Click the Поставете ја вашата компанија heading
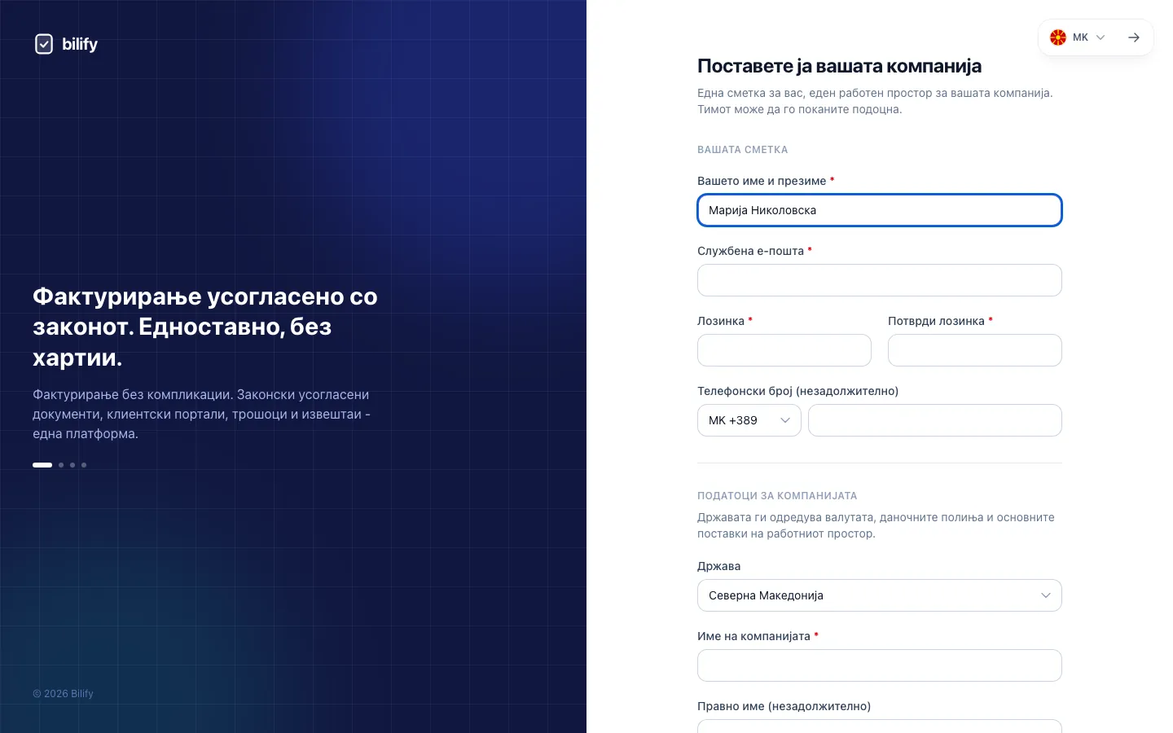Image resolution: width=1173 pixels, height=733 pixels. click(x=840, y=66)
